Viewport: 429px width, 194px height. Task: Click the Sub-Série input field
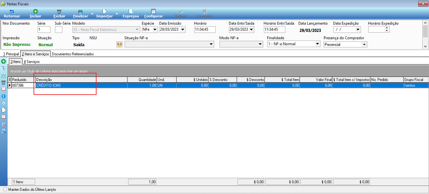pos(59,30)
